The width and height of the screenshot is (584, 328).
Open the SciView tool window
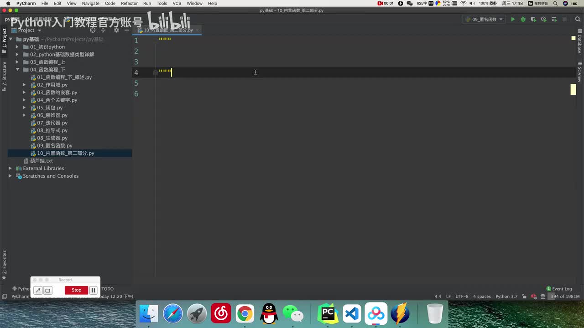579,72
